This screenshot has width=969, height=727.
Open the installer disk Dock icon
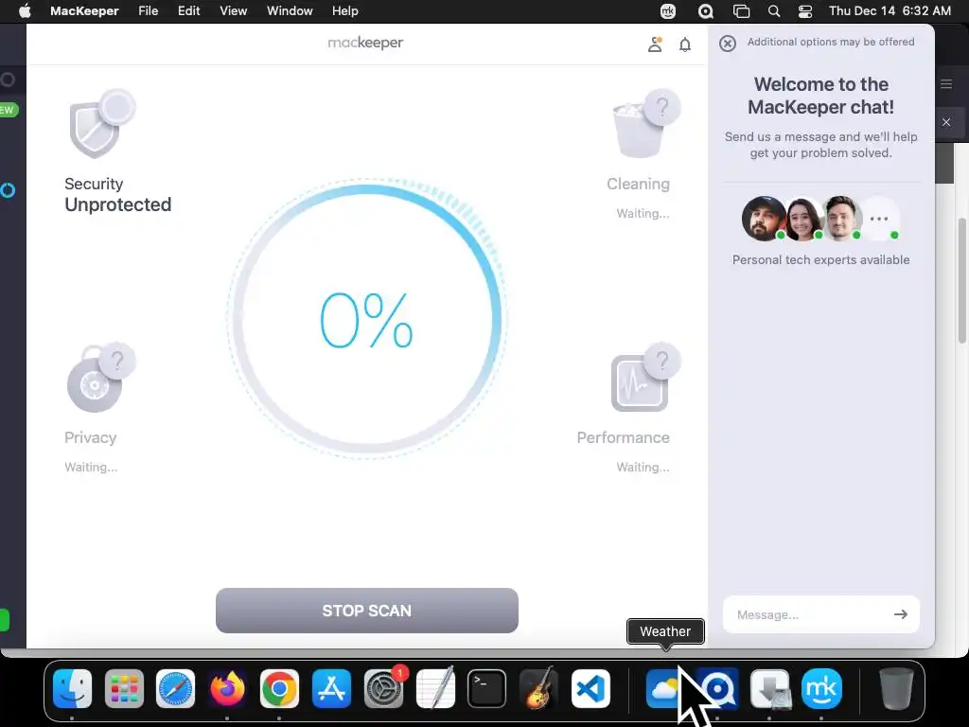[769, 688]
